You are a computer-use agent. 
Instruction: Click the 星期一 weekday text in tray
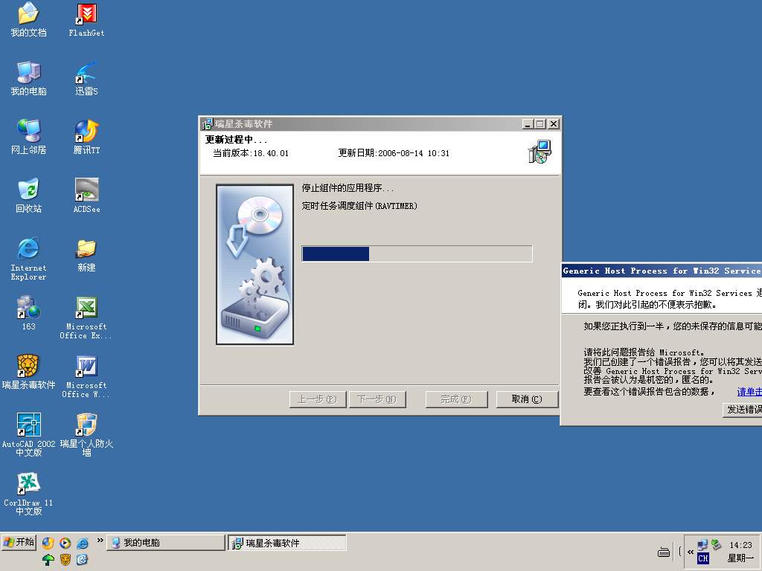pyautogui.click(x=740, y=558)
